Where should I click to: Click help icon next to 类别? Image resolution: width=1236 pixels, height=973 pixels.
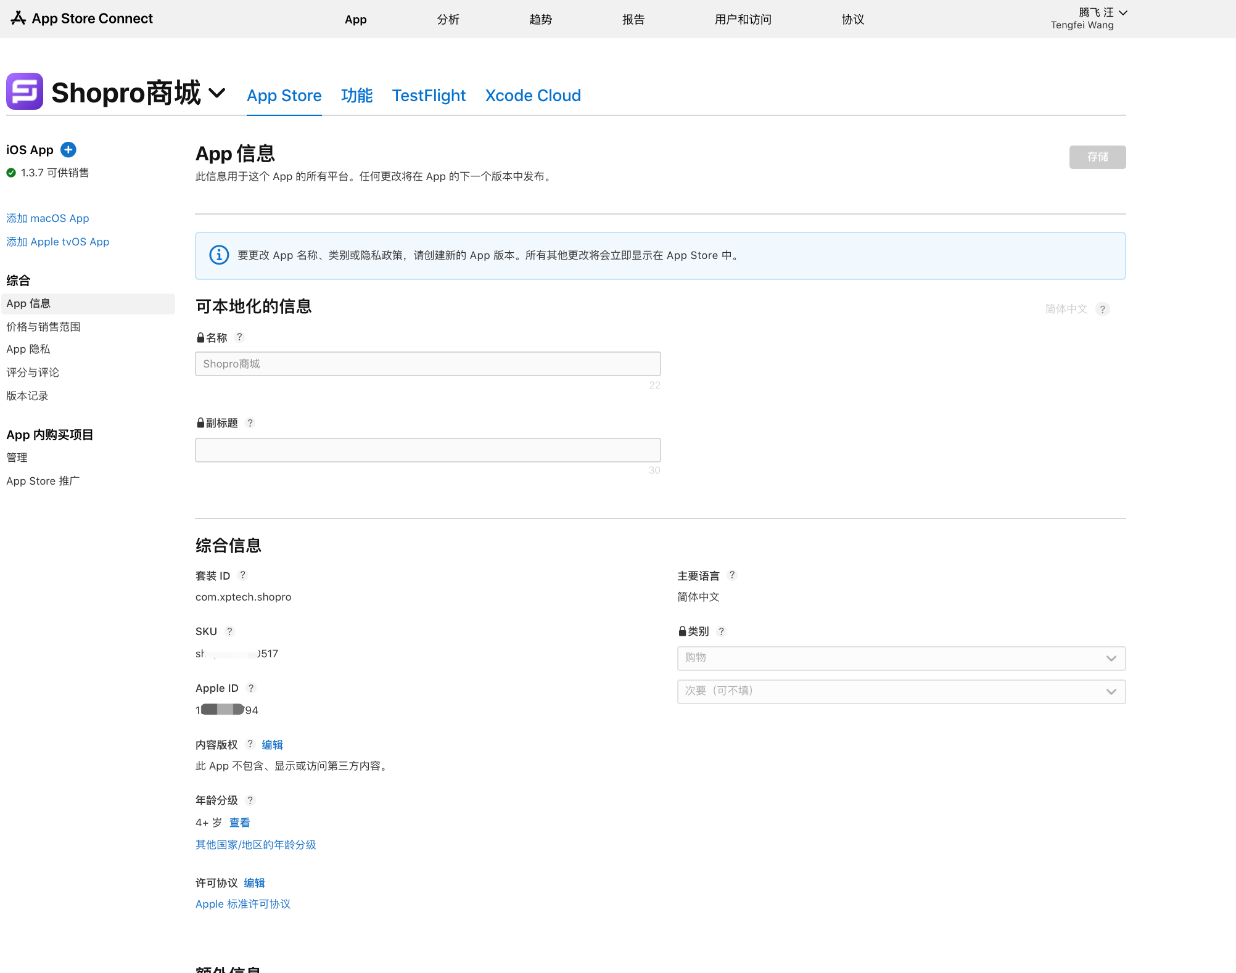(x=721, y=631)
